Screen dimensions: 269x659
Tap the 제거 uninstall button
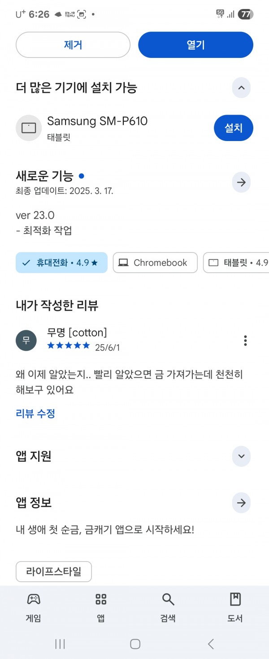point(73,45)
